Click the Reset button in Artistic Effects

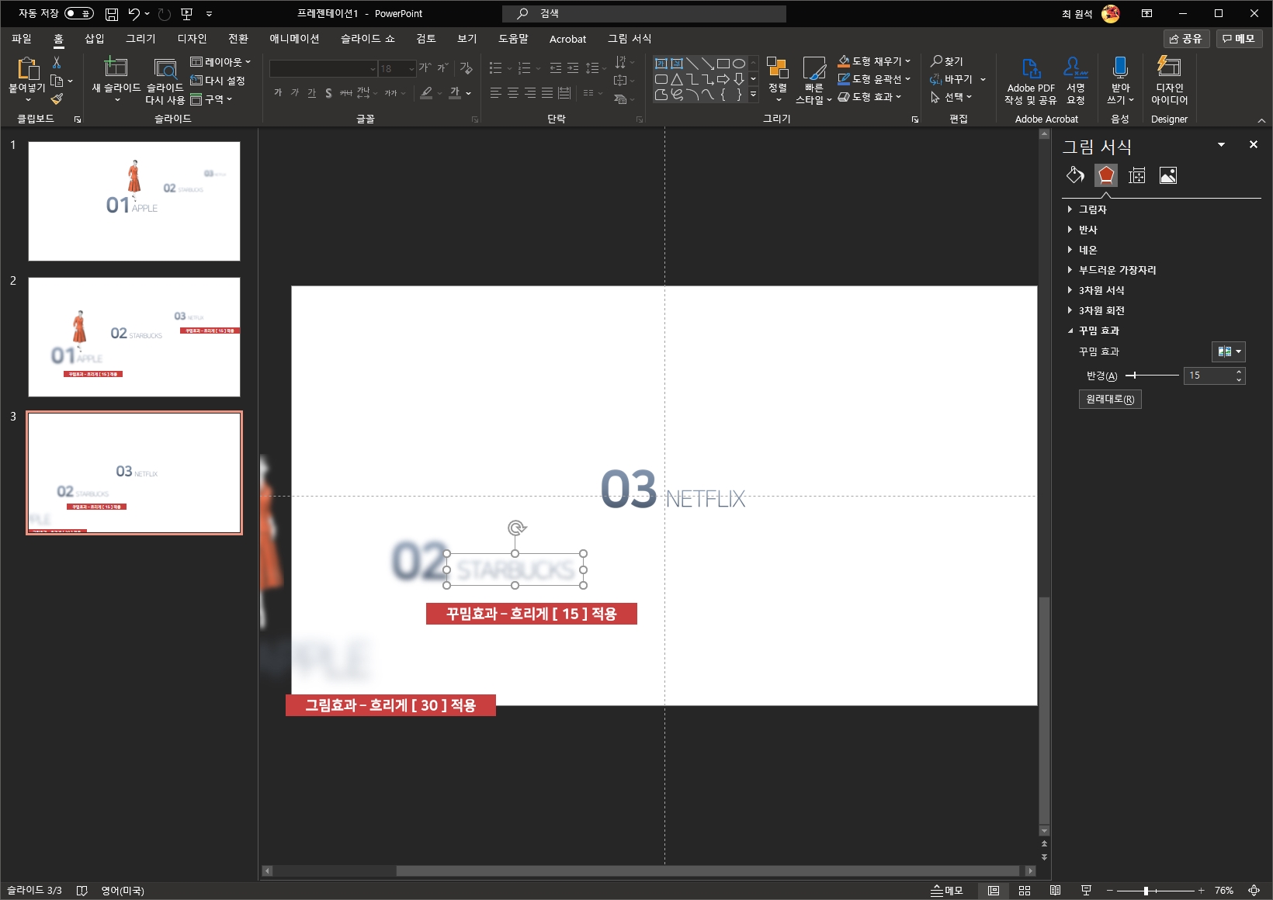tap(1110, 399)
